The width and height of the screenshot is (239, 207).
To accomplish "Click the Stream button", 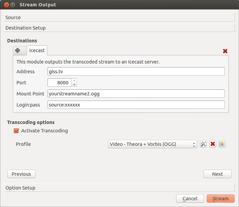I will 220,199.
